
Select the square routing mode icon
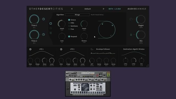[x=51, y=23]
